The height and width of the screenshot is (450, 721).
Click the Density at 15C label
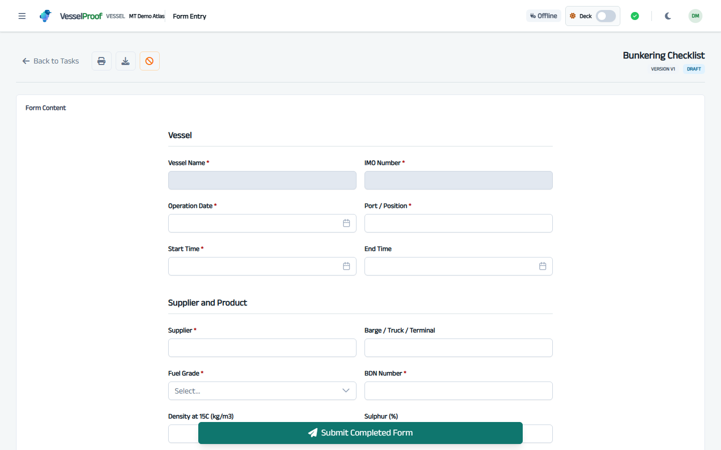201,416
